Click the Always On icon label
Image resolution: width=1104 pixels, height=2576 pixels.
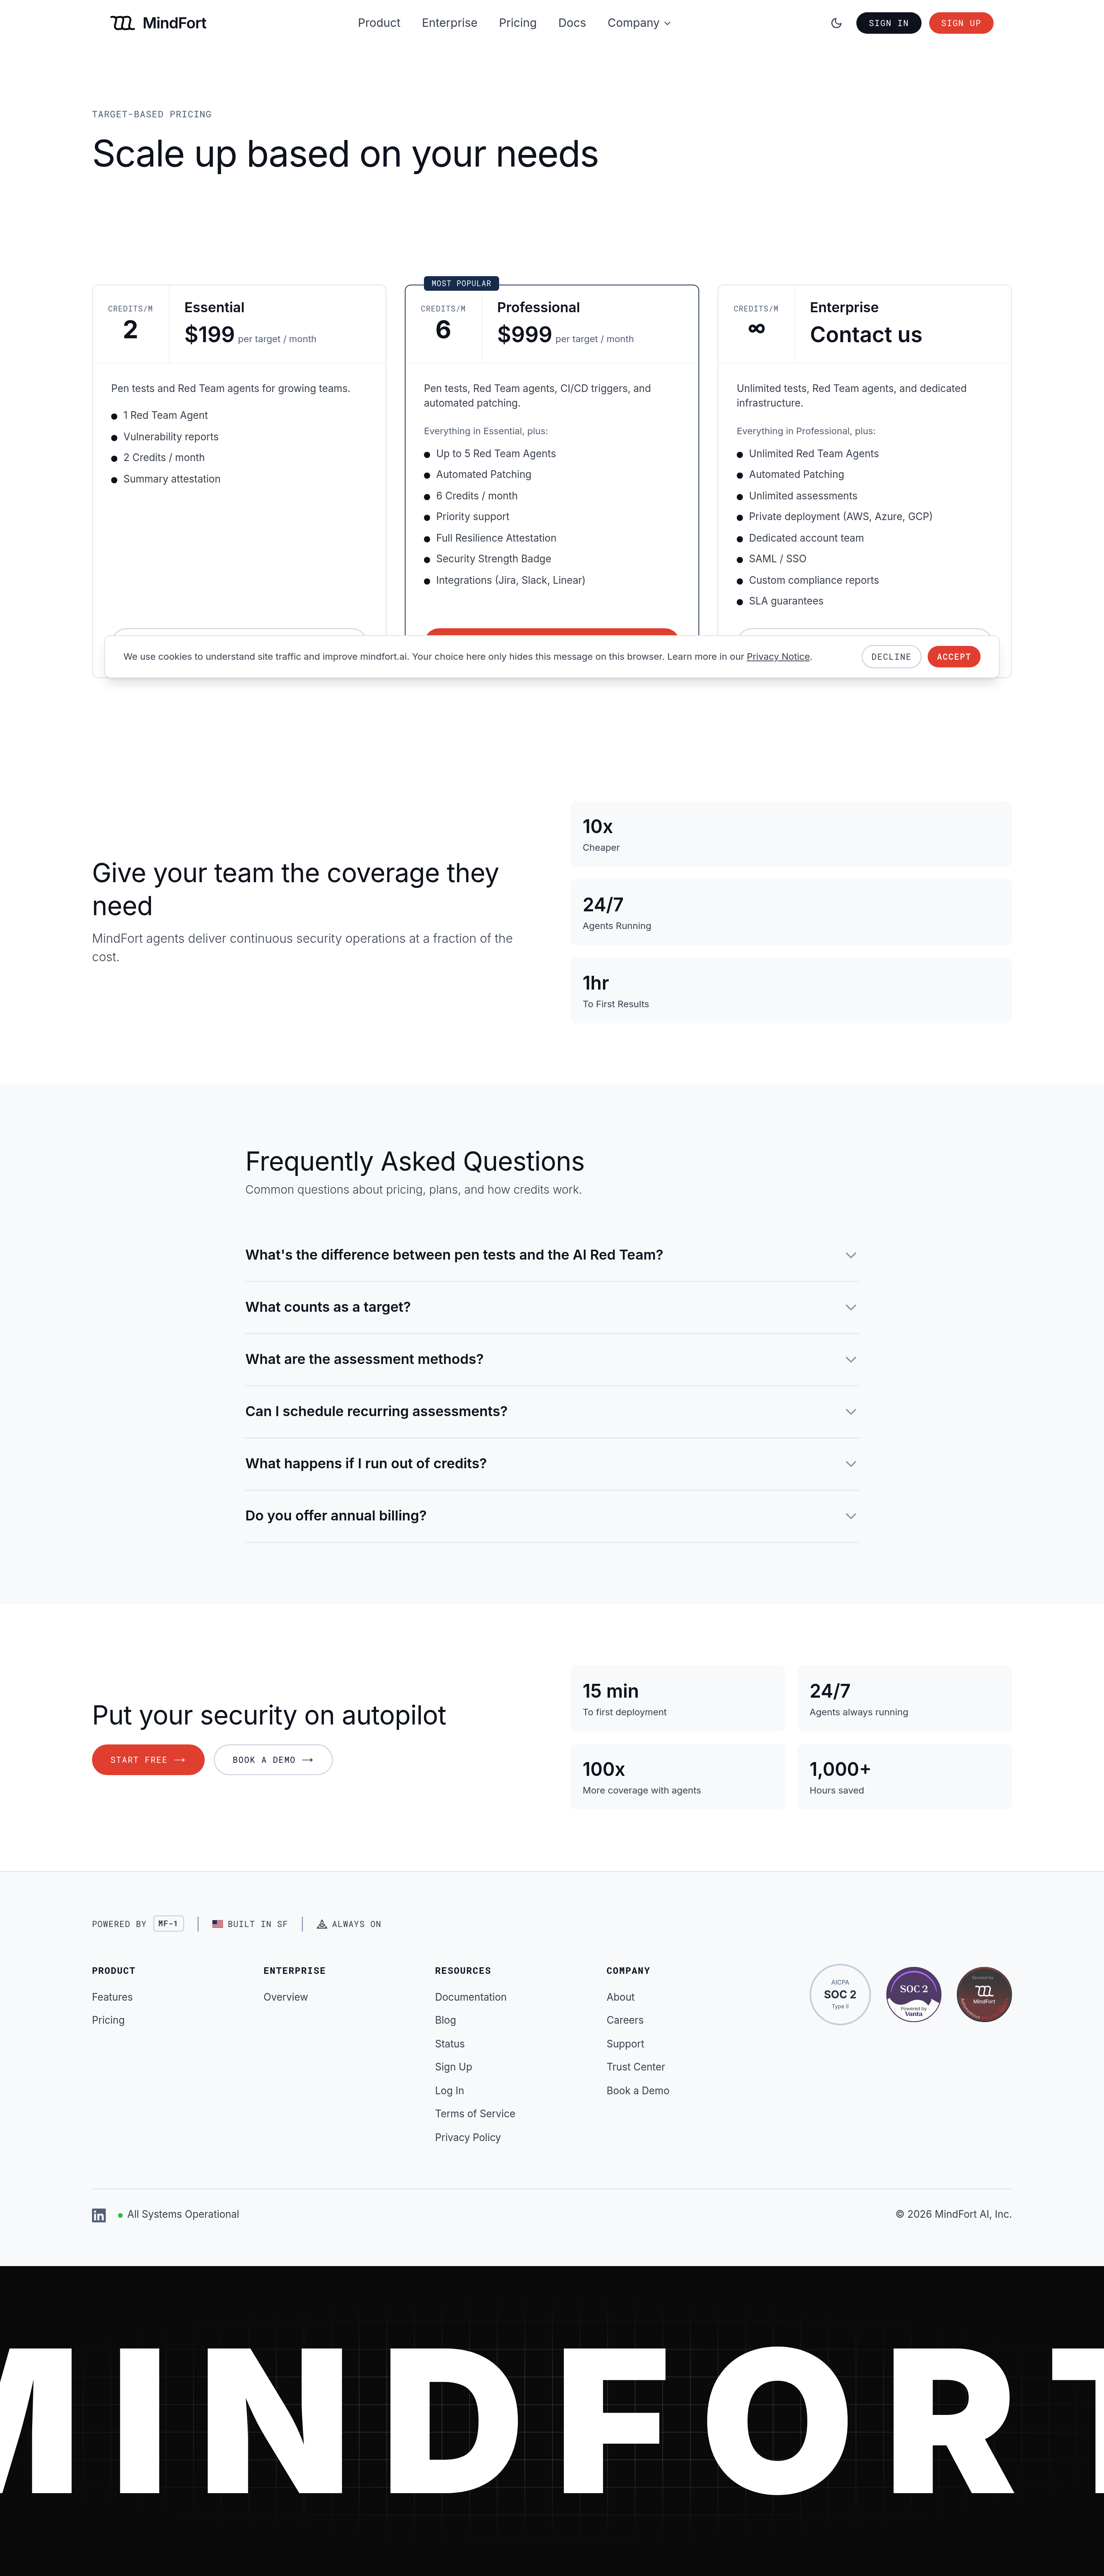click(349, 1924)
